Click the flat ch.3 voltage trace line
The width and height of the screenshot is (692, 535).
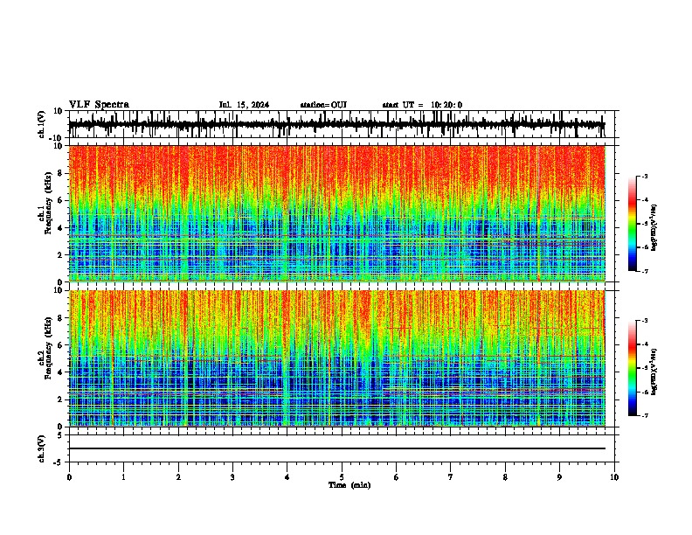click(x=337, y=448)
